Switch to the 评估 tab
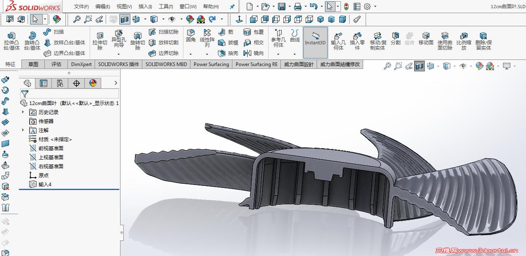Image resolution: width=526 pixels, height=256 pixels. [x=56, y=64]
